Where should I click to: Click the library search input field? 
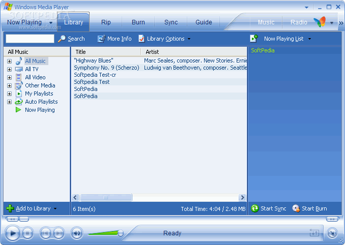30,39
